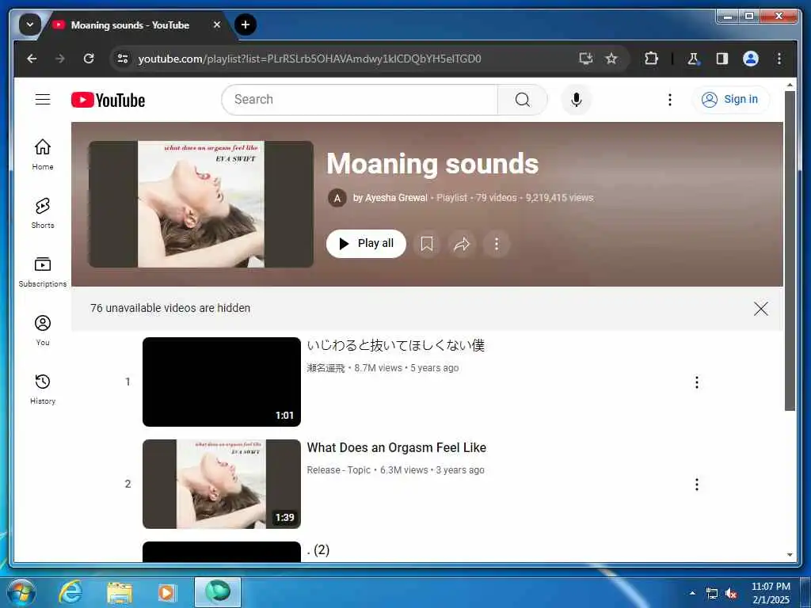The height and width of the screenshot is (608, 811).
Task: Open action menu for video 1
Action: pyautogui.click(x=697, y=382)
